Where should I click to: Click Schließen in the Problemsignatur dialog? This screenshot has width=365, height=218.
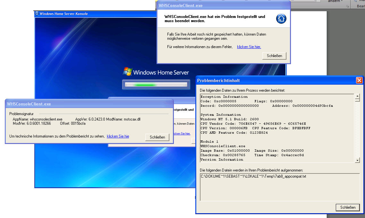(x=157, y=137)
